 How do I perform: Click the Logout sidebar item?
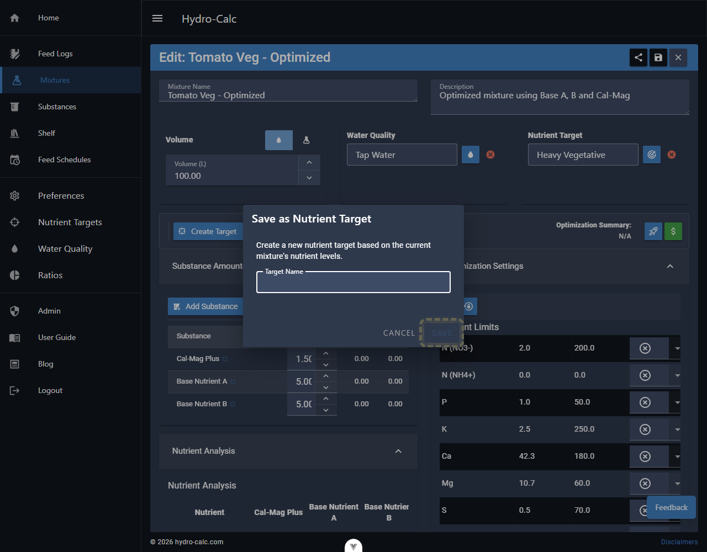coord(71,390)
